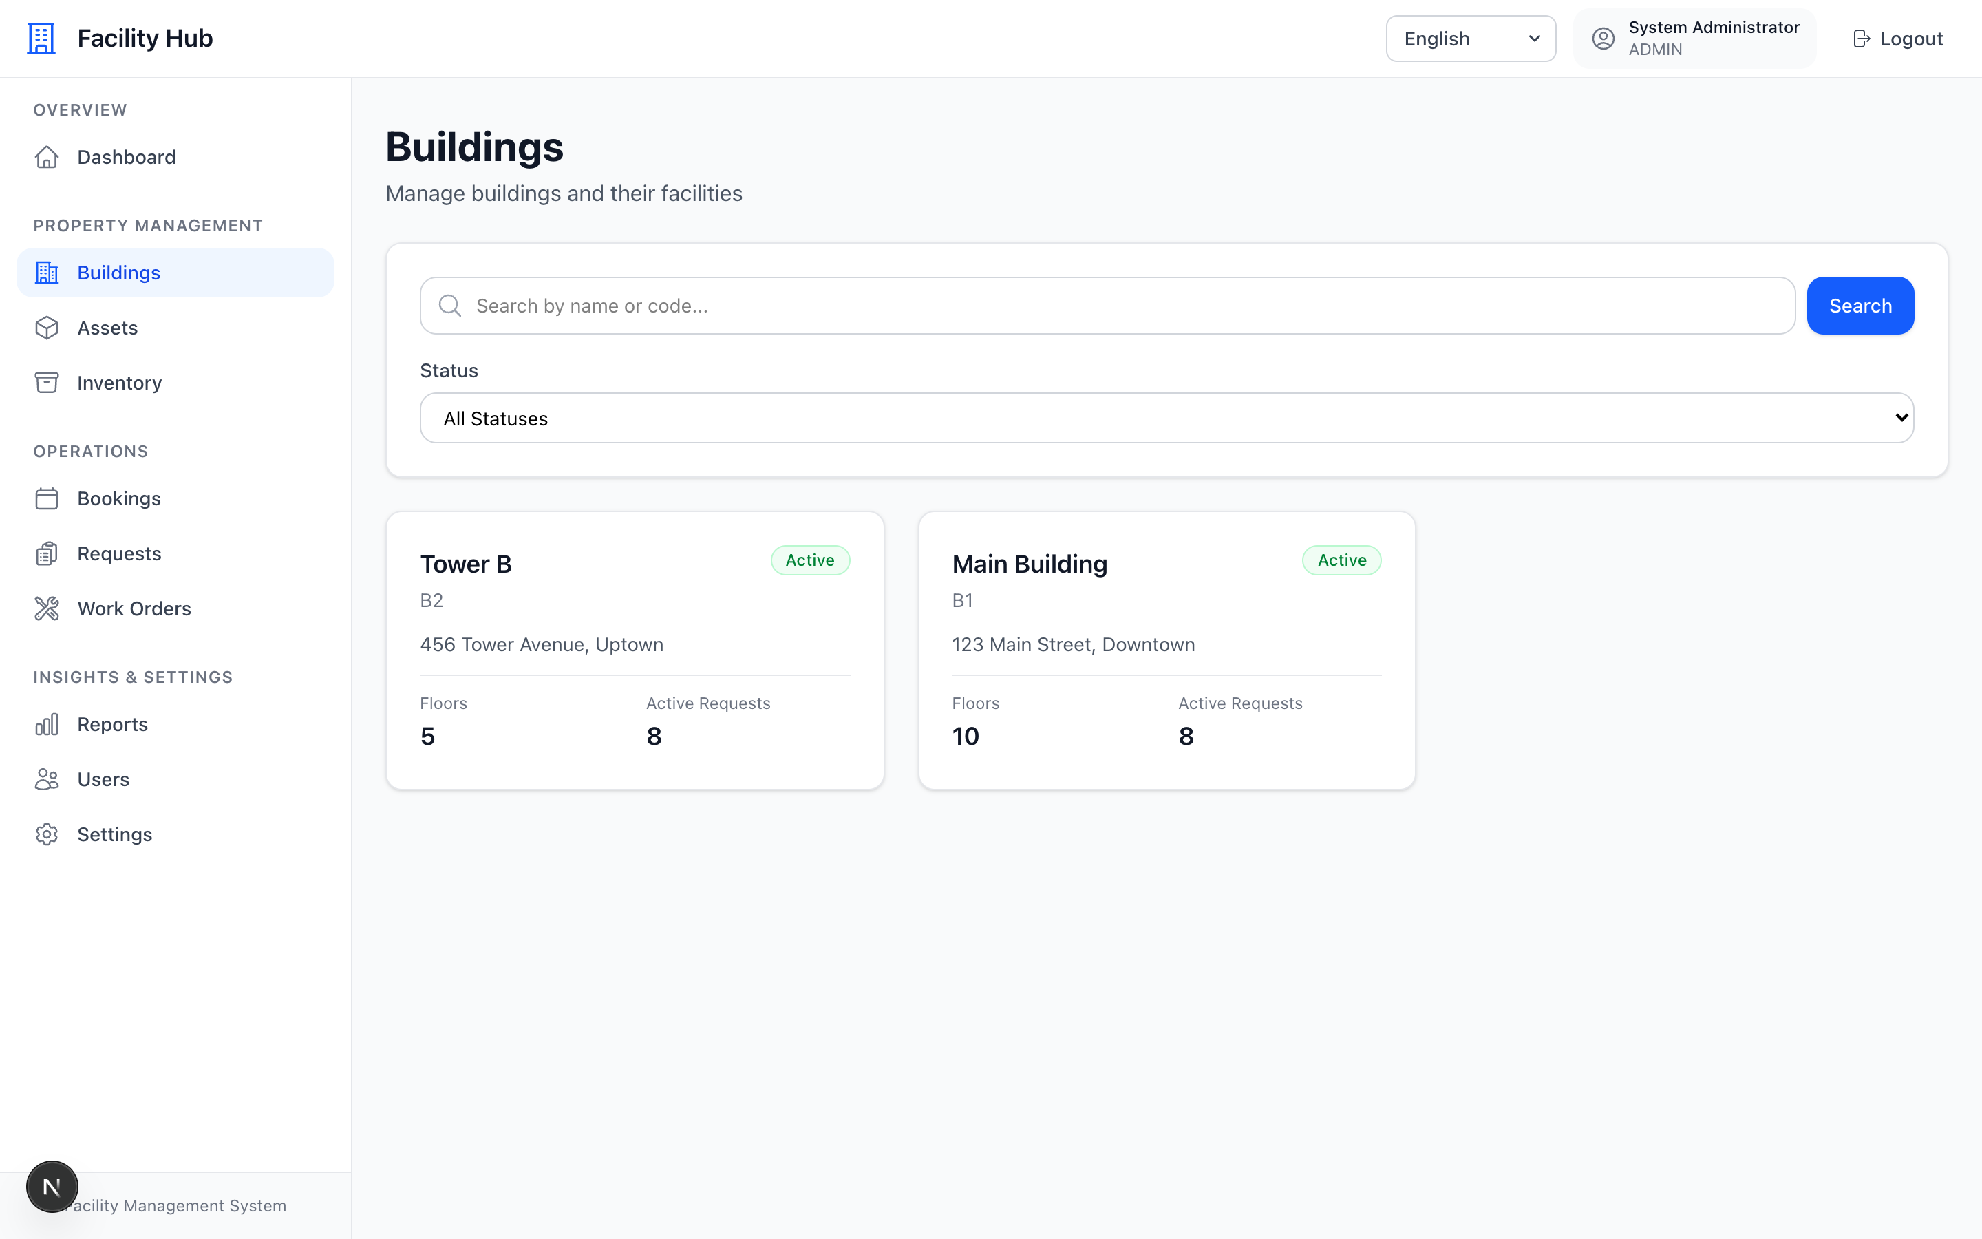Click the Facility Hub building logo icon
Screen dimensions: 1982x1239
pos(41,39)
